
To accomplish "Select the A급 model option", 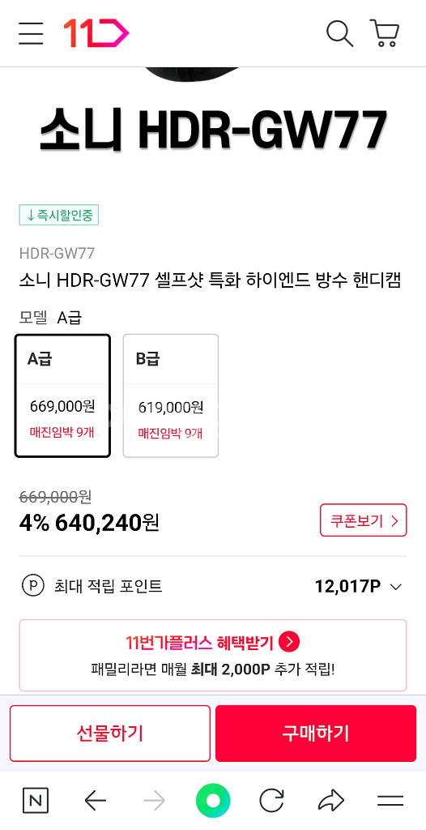I will 62,396.
